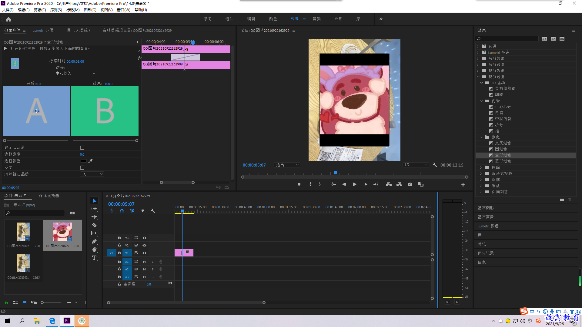The image size is (582, 327).
Task: Select the Hand tool
Action: click(x=94, y=249)
